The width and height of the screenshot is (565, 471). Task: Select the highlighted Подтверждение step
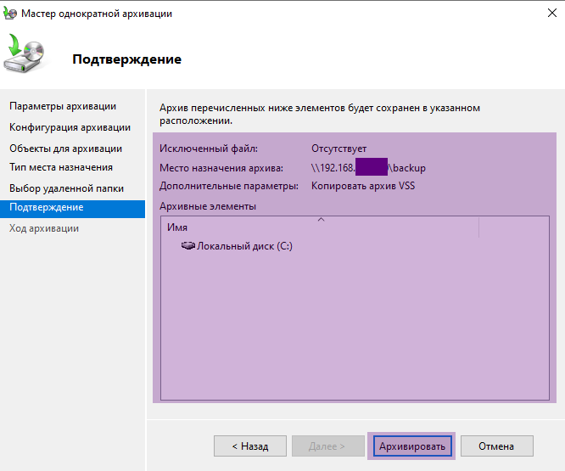click(x=72, y=209)
